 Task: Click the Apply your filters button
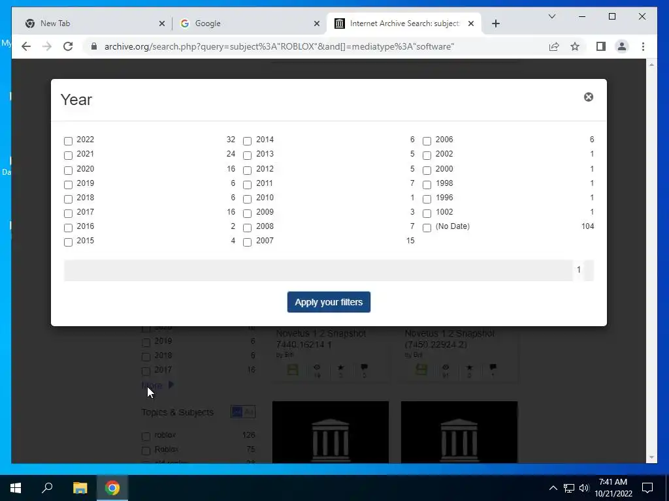point(329,302)
